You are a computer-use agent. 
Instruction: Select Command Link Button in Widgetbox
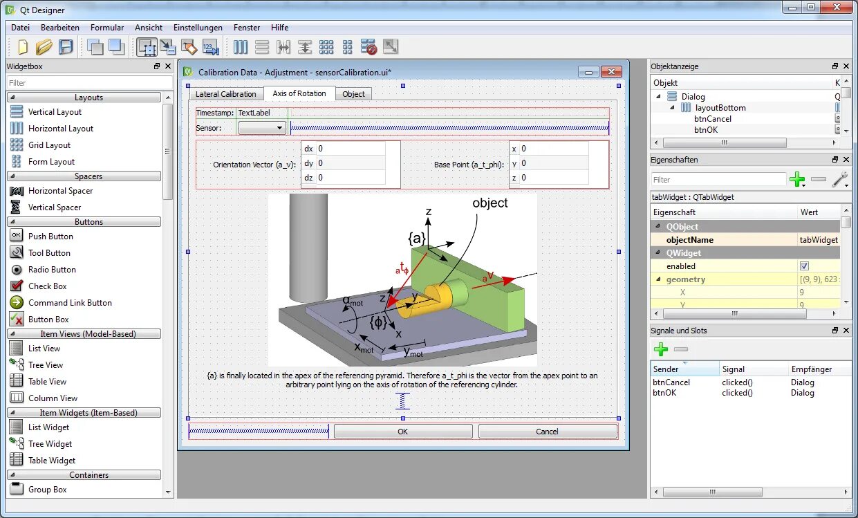pos(70,303)
